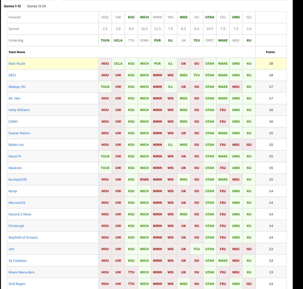This screenshot has height=289, width=303.
Task: Click ISU in the Favored row
Action: click(249, 17)
